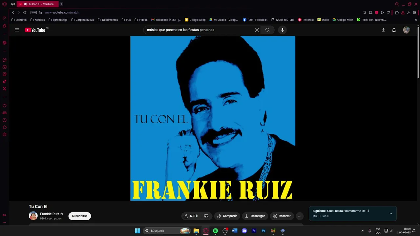Open the Lecturas bookmark folder
Image resolution: width=420 pixels, height=236 pixels.
[x=19, y=20]
